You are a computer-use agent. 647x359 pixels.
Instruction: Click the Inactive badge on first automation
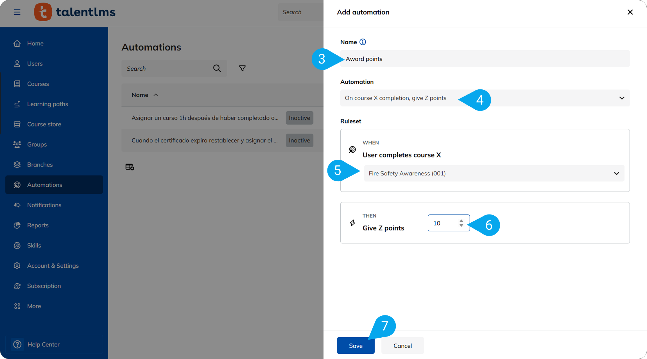[299, 118]
